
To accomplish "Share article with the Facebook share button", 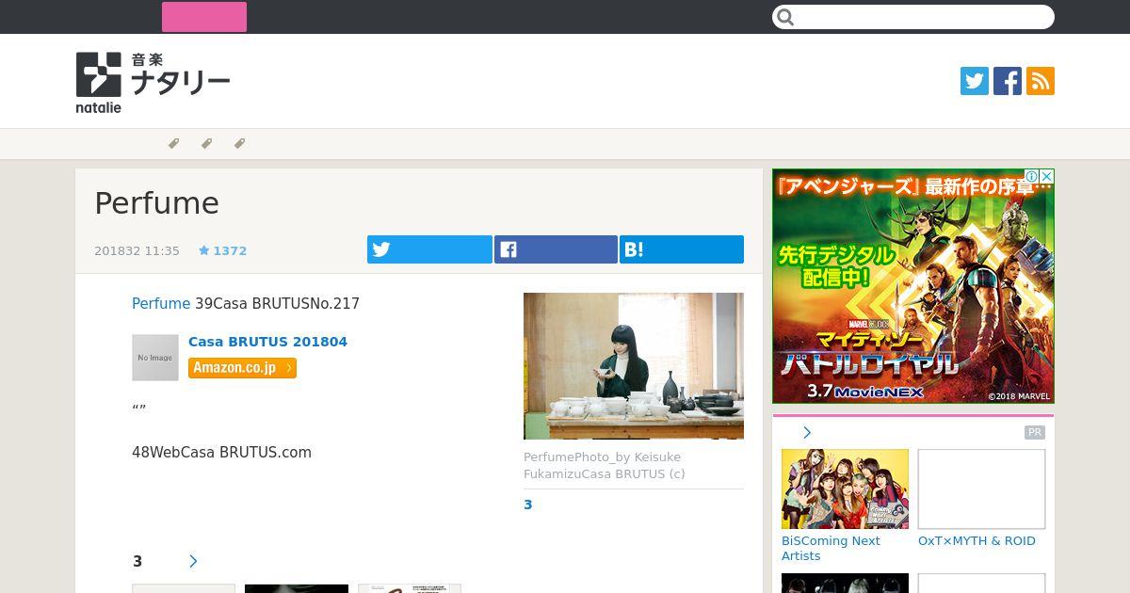I will coord(556,249).
